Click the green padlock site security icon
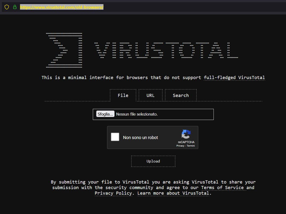Image resolution: width=286 pixels, height=214 pixels. (15, 7)
